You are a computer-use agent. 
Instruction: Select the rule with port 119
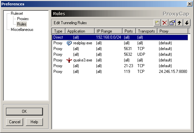(x=120, y=72)
